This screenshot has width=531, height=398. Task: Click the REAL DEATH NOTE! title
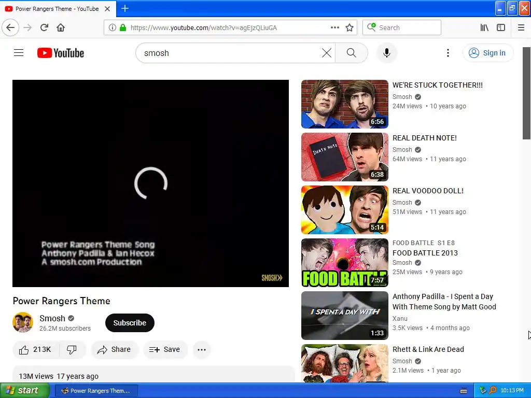(x=425, y=138)
